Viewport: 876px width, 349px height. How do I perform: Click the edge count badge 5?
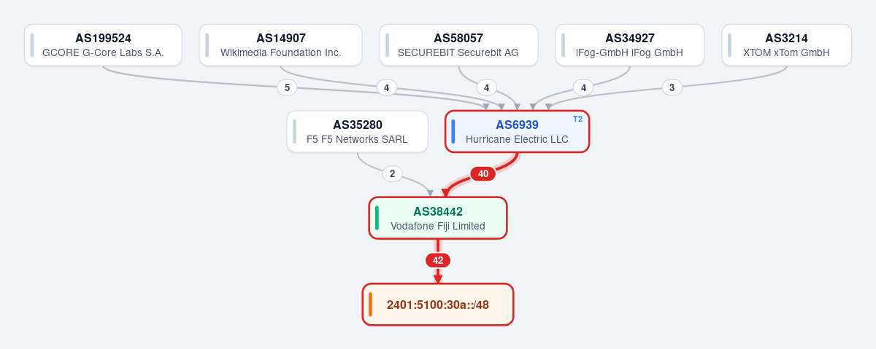(287, 87)
